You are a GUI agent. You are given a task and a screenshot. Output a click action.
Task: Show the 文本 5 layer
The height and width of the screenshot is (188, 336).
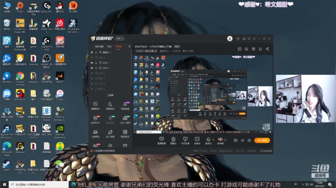tap(92, 57)
